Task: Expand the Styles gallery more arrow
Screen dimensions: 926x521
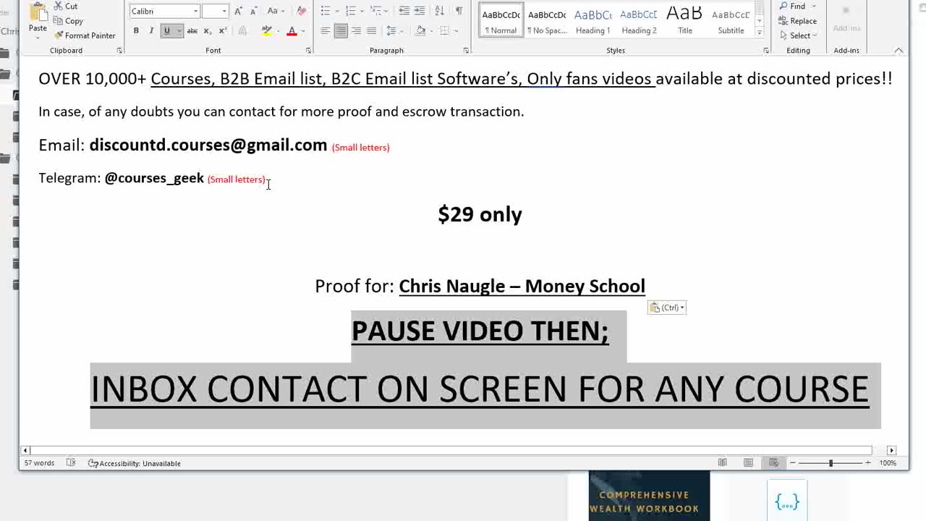Action: pyautogui.click(x=759, y=33)
